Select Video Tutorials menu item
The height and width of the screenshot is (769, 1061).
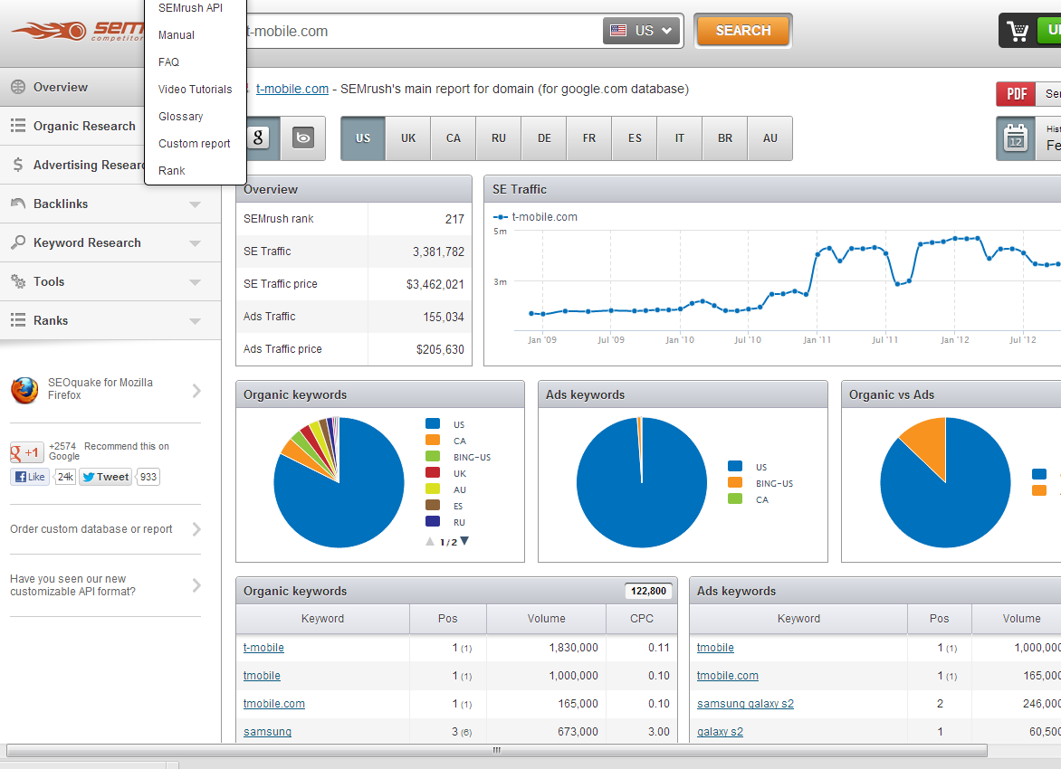[195, 89]
